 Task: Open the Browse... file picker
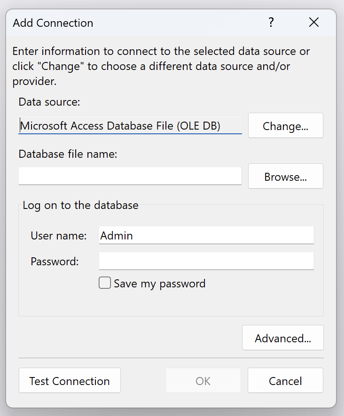[x=286, y=176]
